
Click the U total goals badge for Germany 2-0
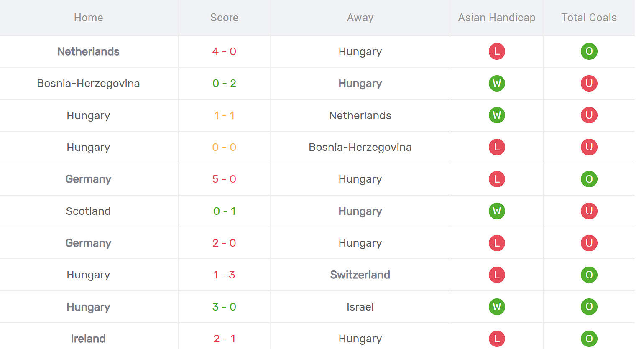pos(589,243)
